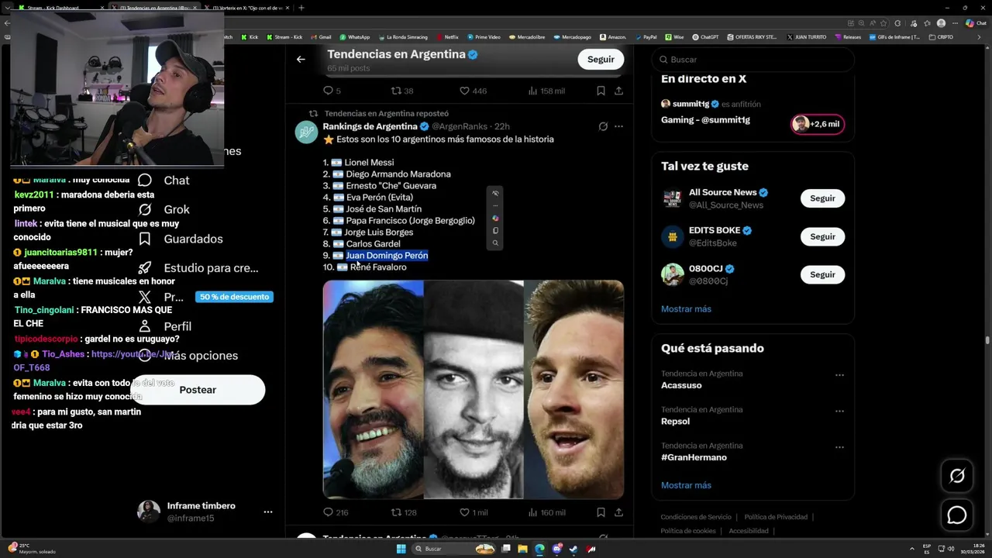Open the Maradona, Che and Messi image
992x558 pixels.
click(x=474, y=389)
